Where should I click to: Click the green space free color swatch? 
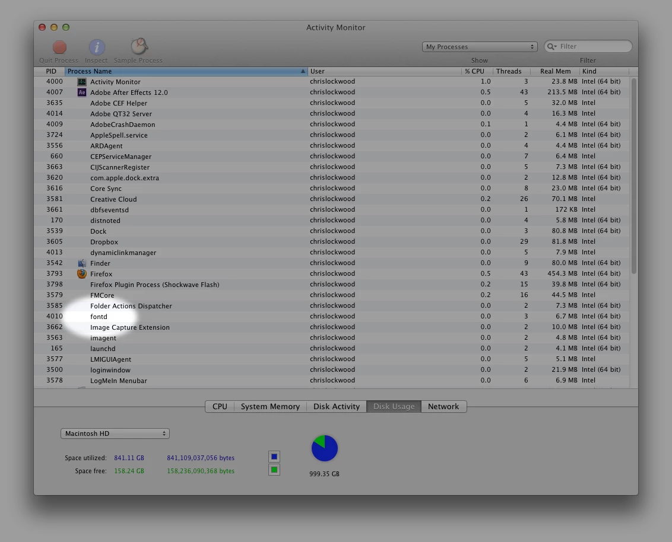(274, 470)
